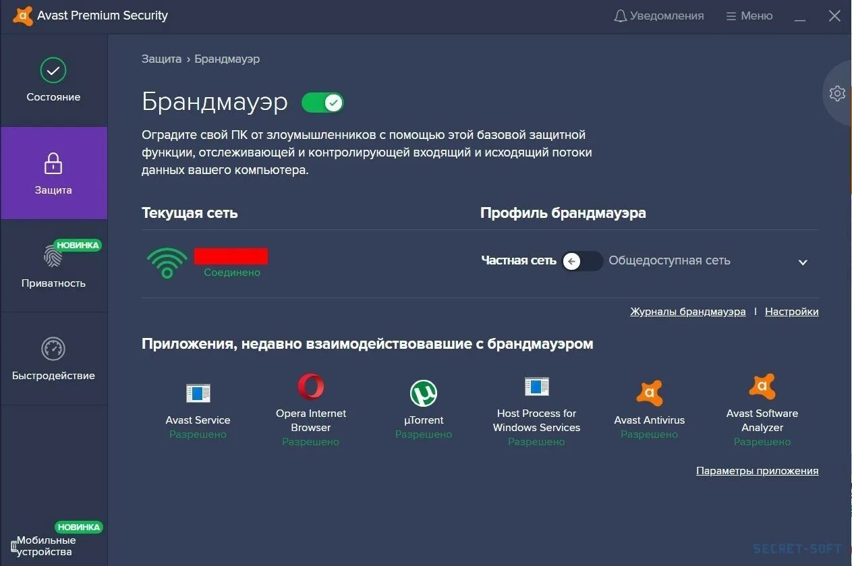Open the Настройки link

792,312
